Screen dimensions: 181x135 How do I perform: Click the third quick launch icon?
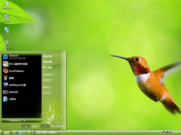click(x=25, y=132)
